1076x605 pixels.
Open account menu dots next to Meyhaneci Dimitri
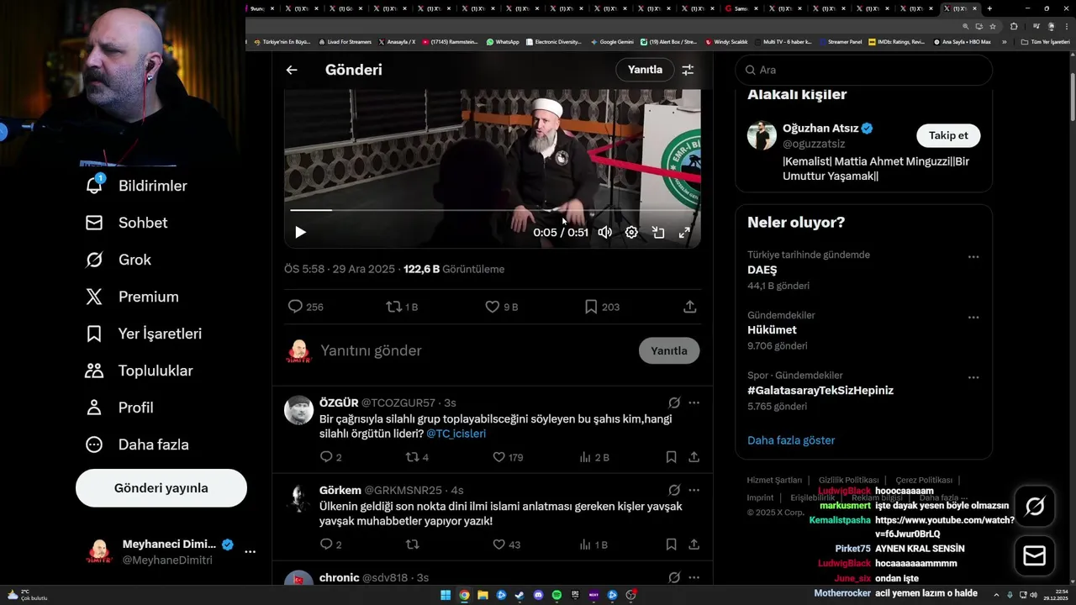coord(250,552)
